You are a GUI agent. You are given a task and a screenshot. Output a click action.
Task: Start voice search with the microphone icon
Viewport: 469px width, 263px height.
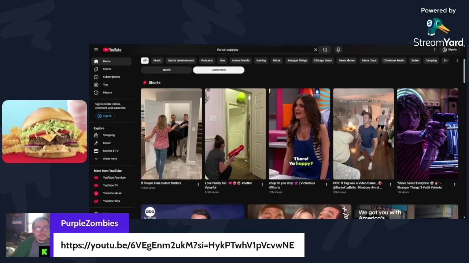[x=338, y=50]
